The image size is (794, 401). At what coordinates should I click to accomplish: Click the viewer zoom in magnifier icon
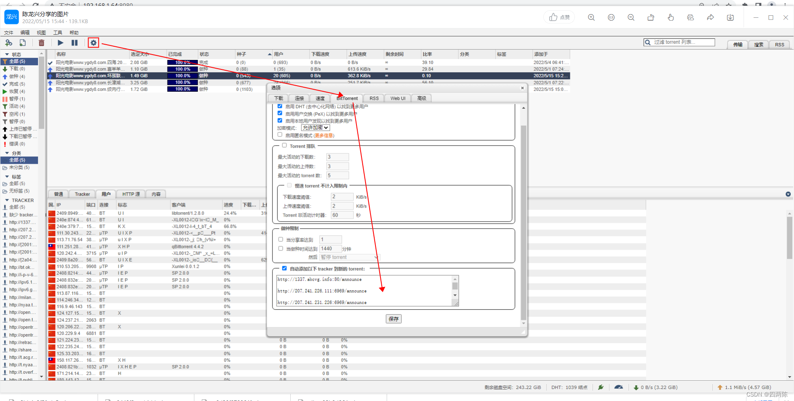[x=591, y=17]
